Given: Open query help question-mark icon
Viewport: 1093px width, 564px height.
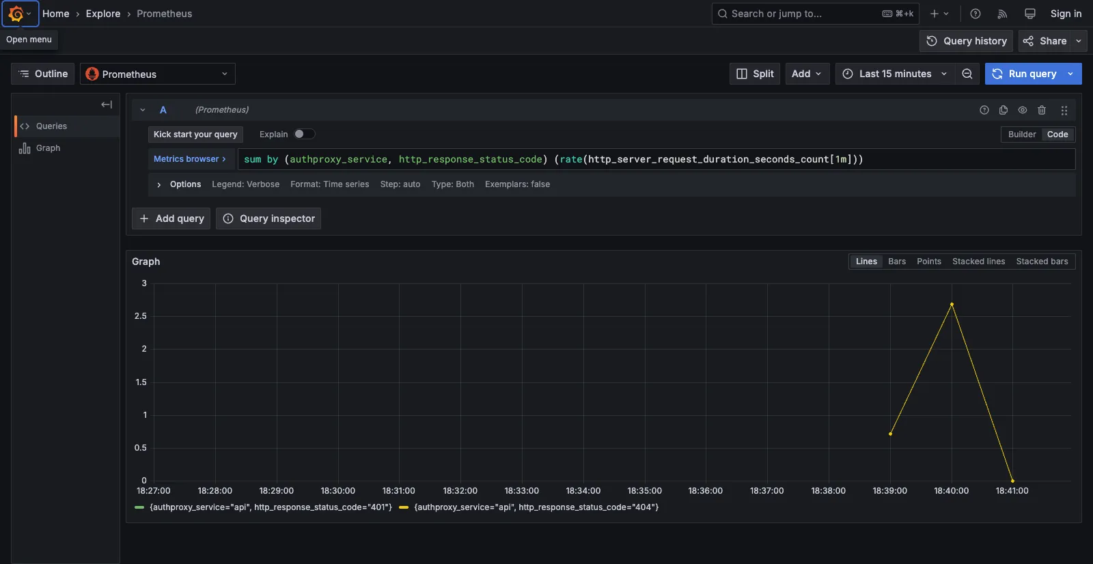Looking at the screenshot, I should (984, 110).
